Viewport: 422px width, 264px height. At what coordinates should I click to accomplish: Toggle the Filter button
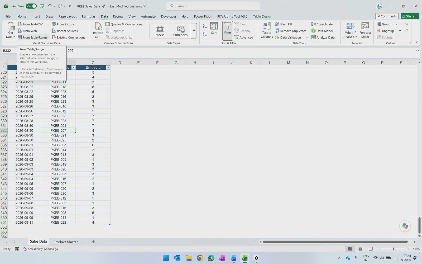click(228, 30)
